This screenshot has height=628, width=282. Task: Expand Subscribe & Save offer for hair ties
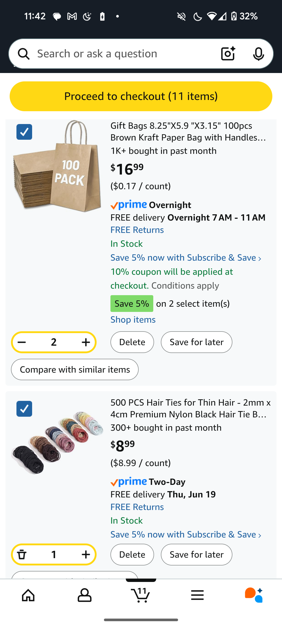coord(186,535)
